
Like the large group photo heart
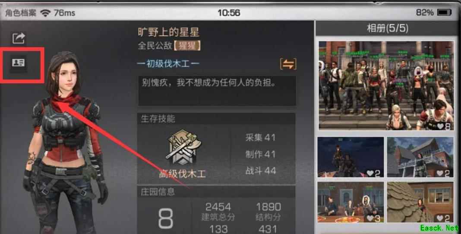[441, 126]
